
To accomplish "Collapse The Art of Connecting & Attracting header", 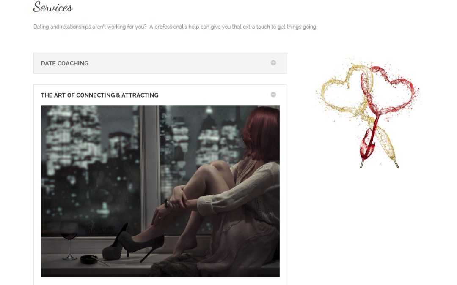I will (160, 95).
